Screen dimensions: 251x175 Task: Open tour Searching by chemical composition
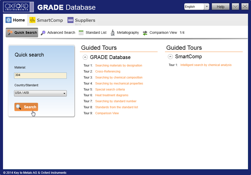pos(119,77)
